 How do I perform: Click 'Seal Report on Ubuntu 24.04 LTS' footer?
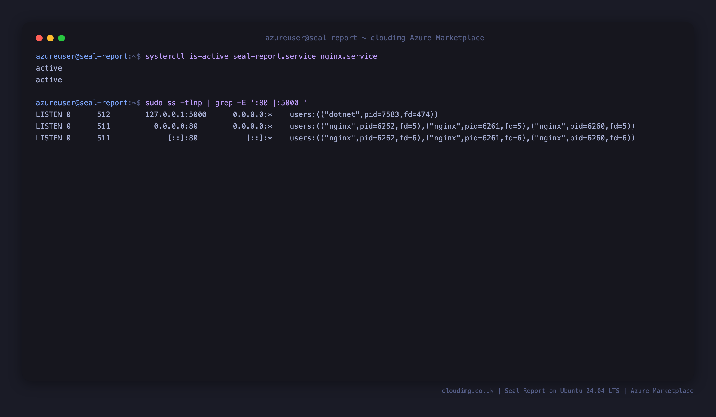click(562, 391)
